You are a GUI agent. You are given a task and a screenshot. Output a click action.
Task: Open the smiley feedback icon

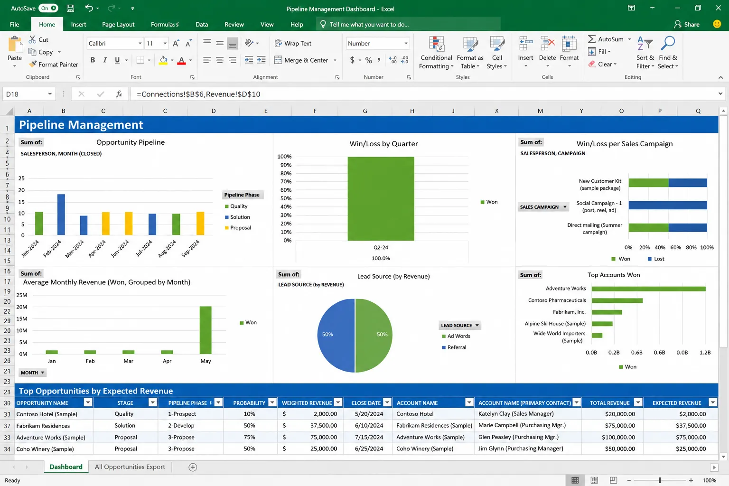[717, 24]
